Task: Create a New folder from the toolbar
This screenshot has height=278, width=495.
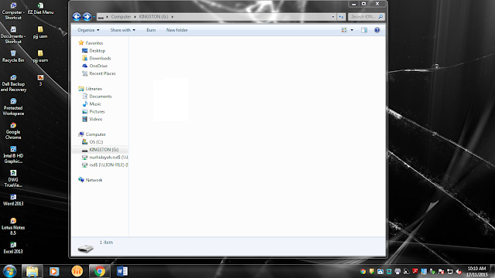Action: (x=177, y=30)
